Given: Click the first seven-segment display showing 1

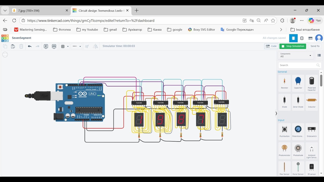Looking at the screenshot, I should click(x=139, y=120).
